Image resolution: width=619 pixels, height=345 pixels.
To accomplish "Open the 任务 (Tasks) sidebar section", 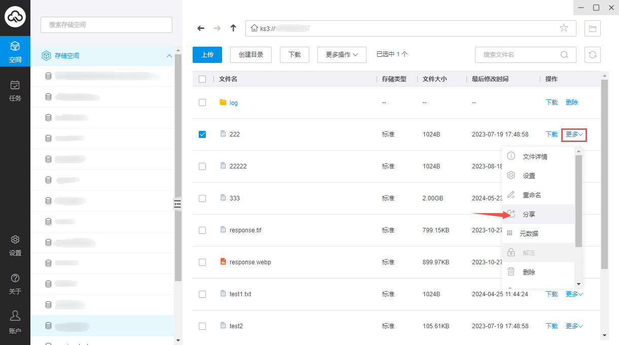I will coord(15,91).
